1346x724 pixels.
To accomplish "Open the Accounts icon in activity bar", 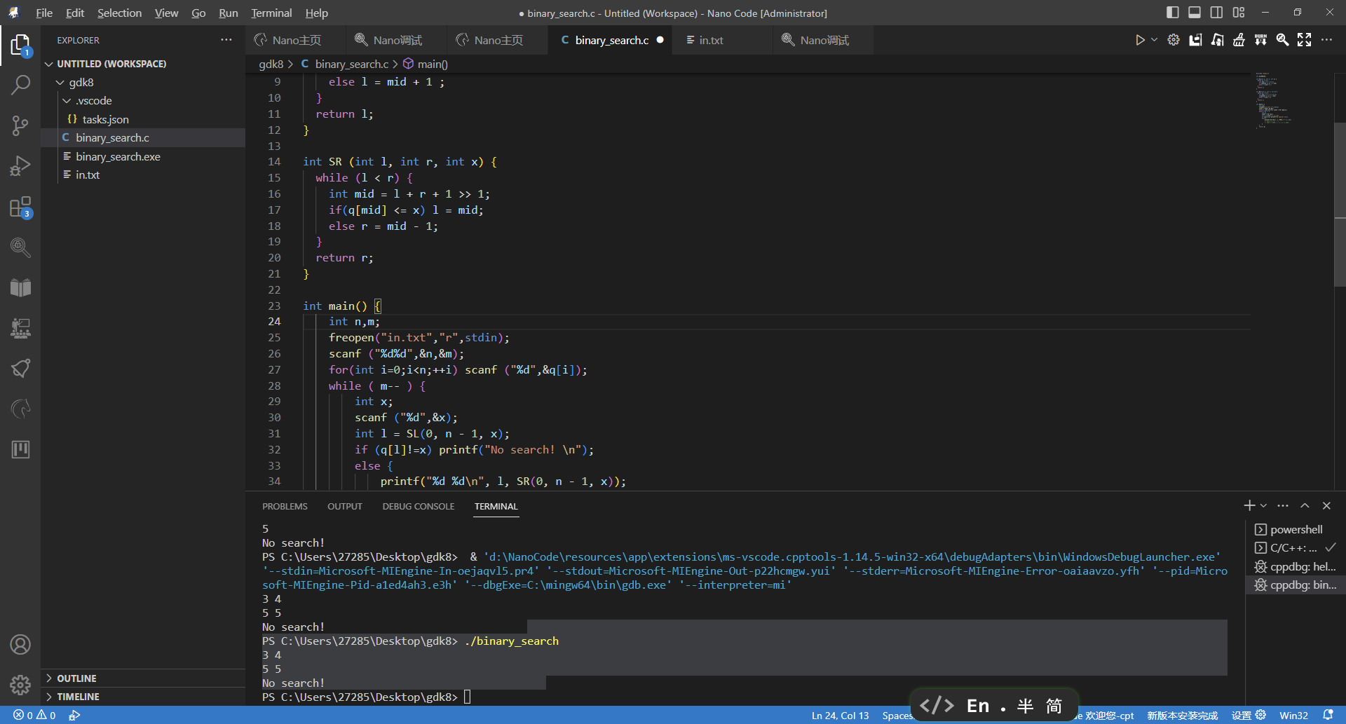I will (20, 644).
